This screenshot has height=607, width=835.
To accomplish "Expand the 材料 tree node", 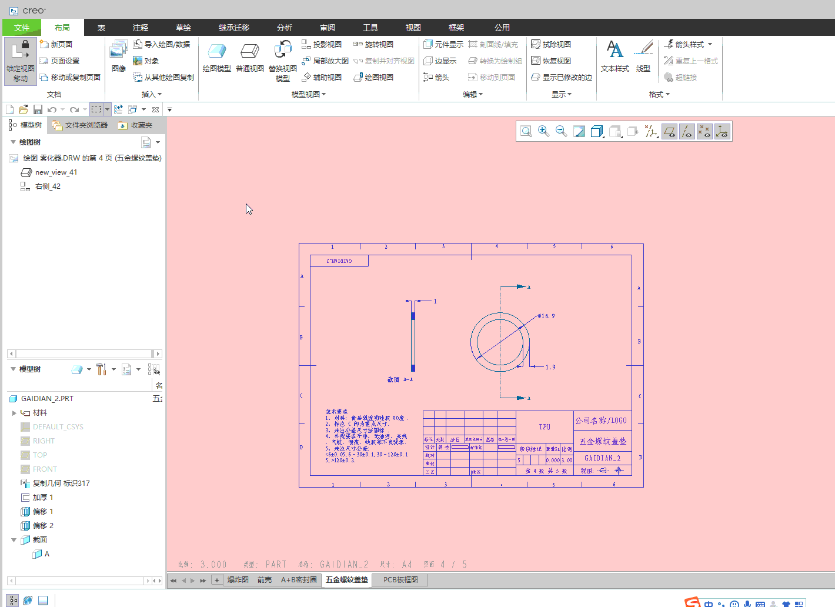I will click(x=14, y=413).
